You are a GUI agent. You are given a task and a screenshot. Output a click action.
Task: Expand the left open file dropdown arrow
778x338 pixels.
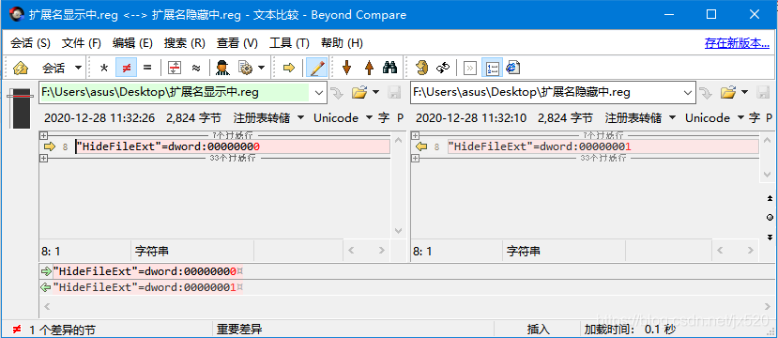pos(375,92)
